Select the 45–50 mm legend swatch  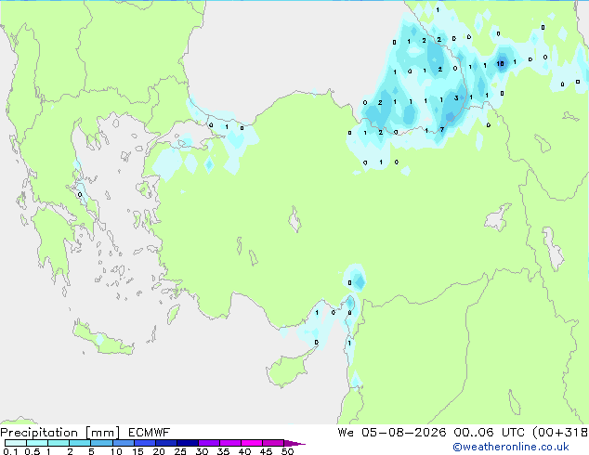pyautogui.click(x=273, y=443)
